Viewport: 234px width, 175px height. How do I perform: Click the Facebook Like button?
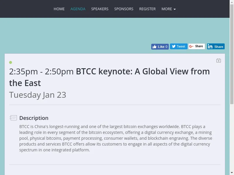(x=160, y=47)
